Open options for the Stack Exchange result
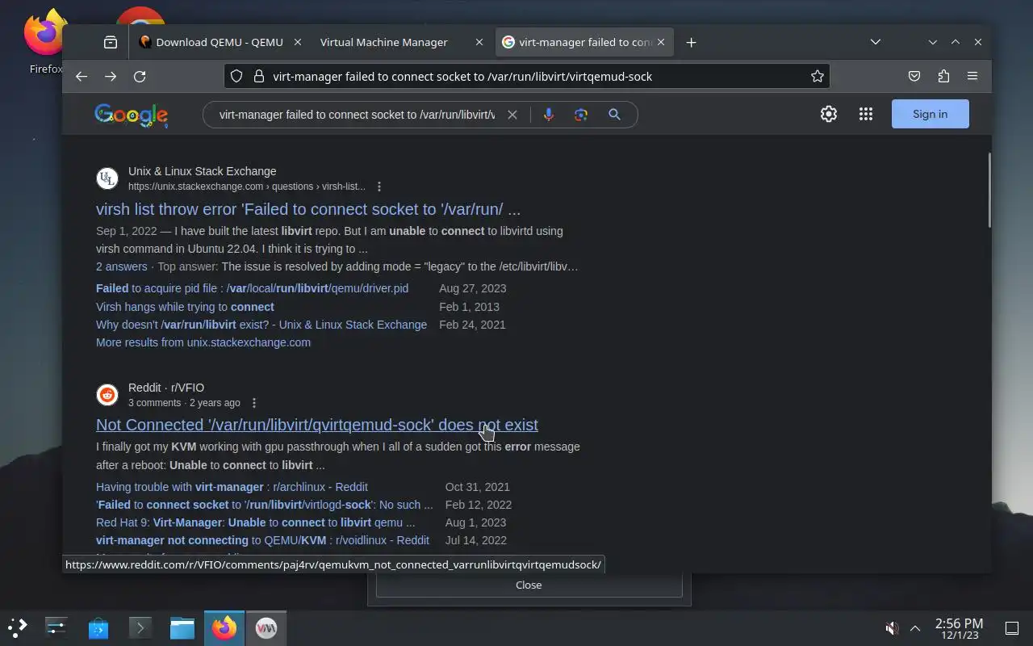 pyautogui.click(x=379, y=187)
